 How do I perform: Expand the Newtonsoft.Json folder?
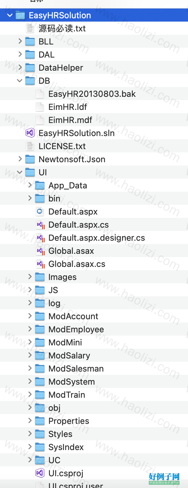(x=20, y=159)
